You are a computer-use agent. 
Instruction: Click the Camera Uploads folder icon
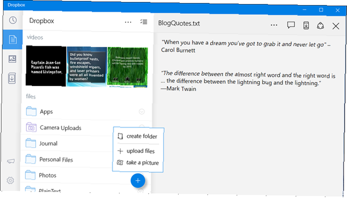(x=31, y=127)
